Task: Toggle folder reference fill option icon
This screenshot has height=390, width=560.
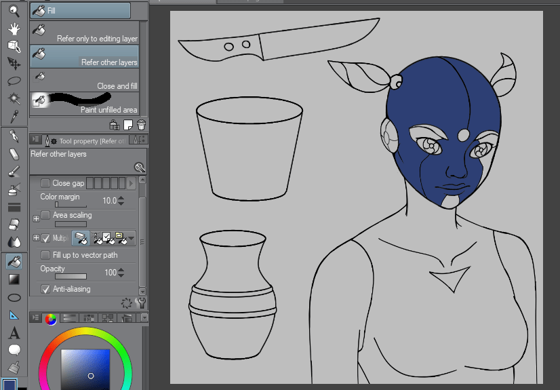Action: (121, 238)
